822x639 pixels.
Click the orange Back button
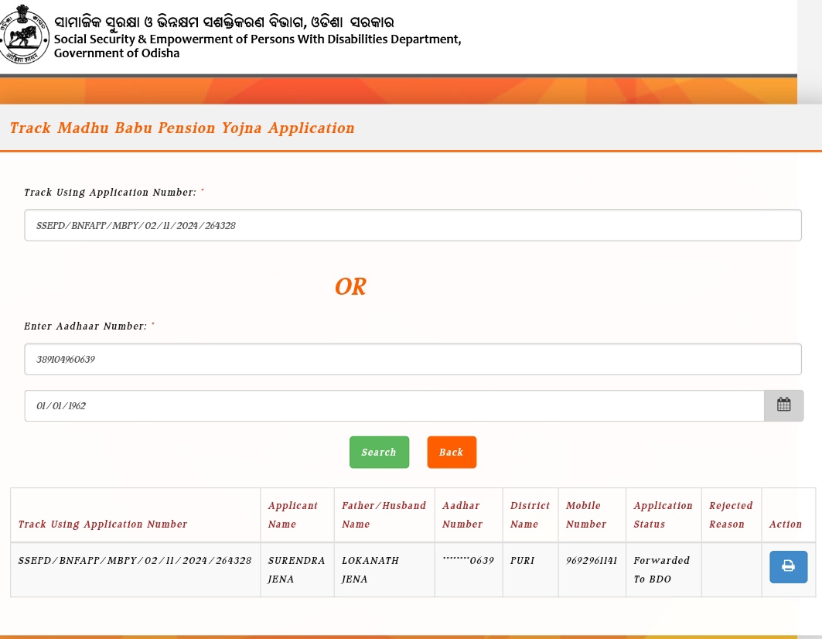coord(452,453)
